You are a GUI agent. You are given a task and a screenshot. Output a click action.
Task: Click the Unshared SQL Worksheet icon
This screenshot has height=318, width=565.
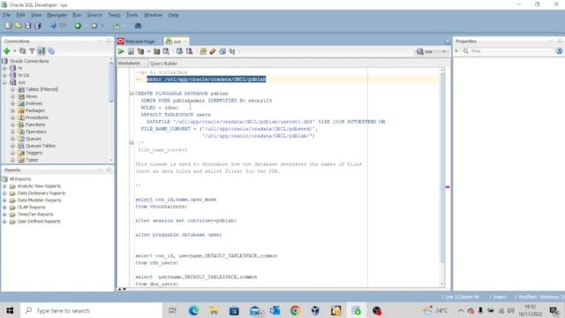[x=203, y=51]
